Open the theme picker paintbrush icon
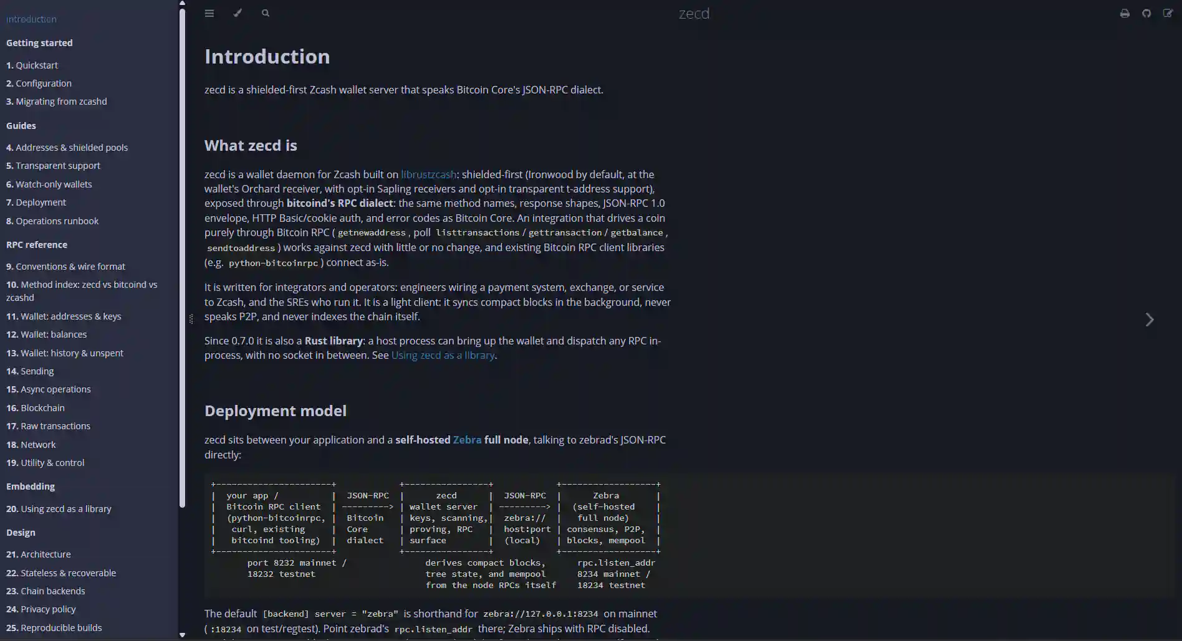1182x641 pixels. click(238, 13)
